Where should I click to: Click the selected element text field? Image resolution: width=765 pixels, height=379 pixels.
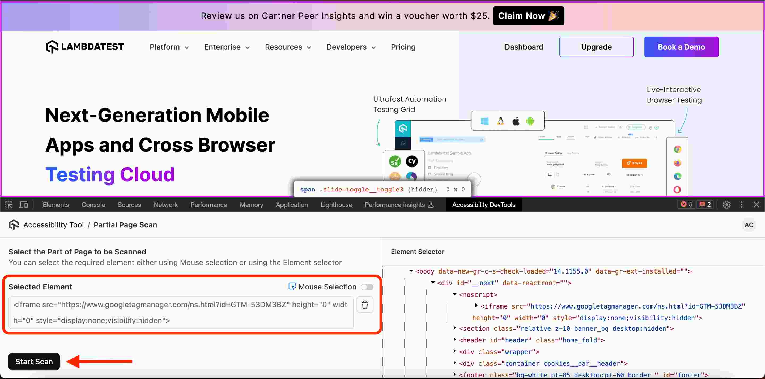coord(181,312)
